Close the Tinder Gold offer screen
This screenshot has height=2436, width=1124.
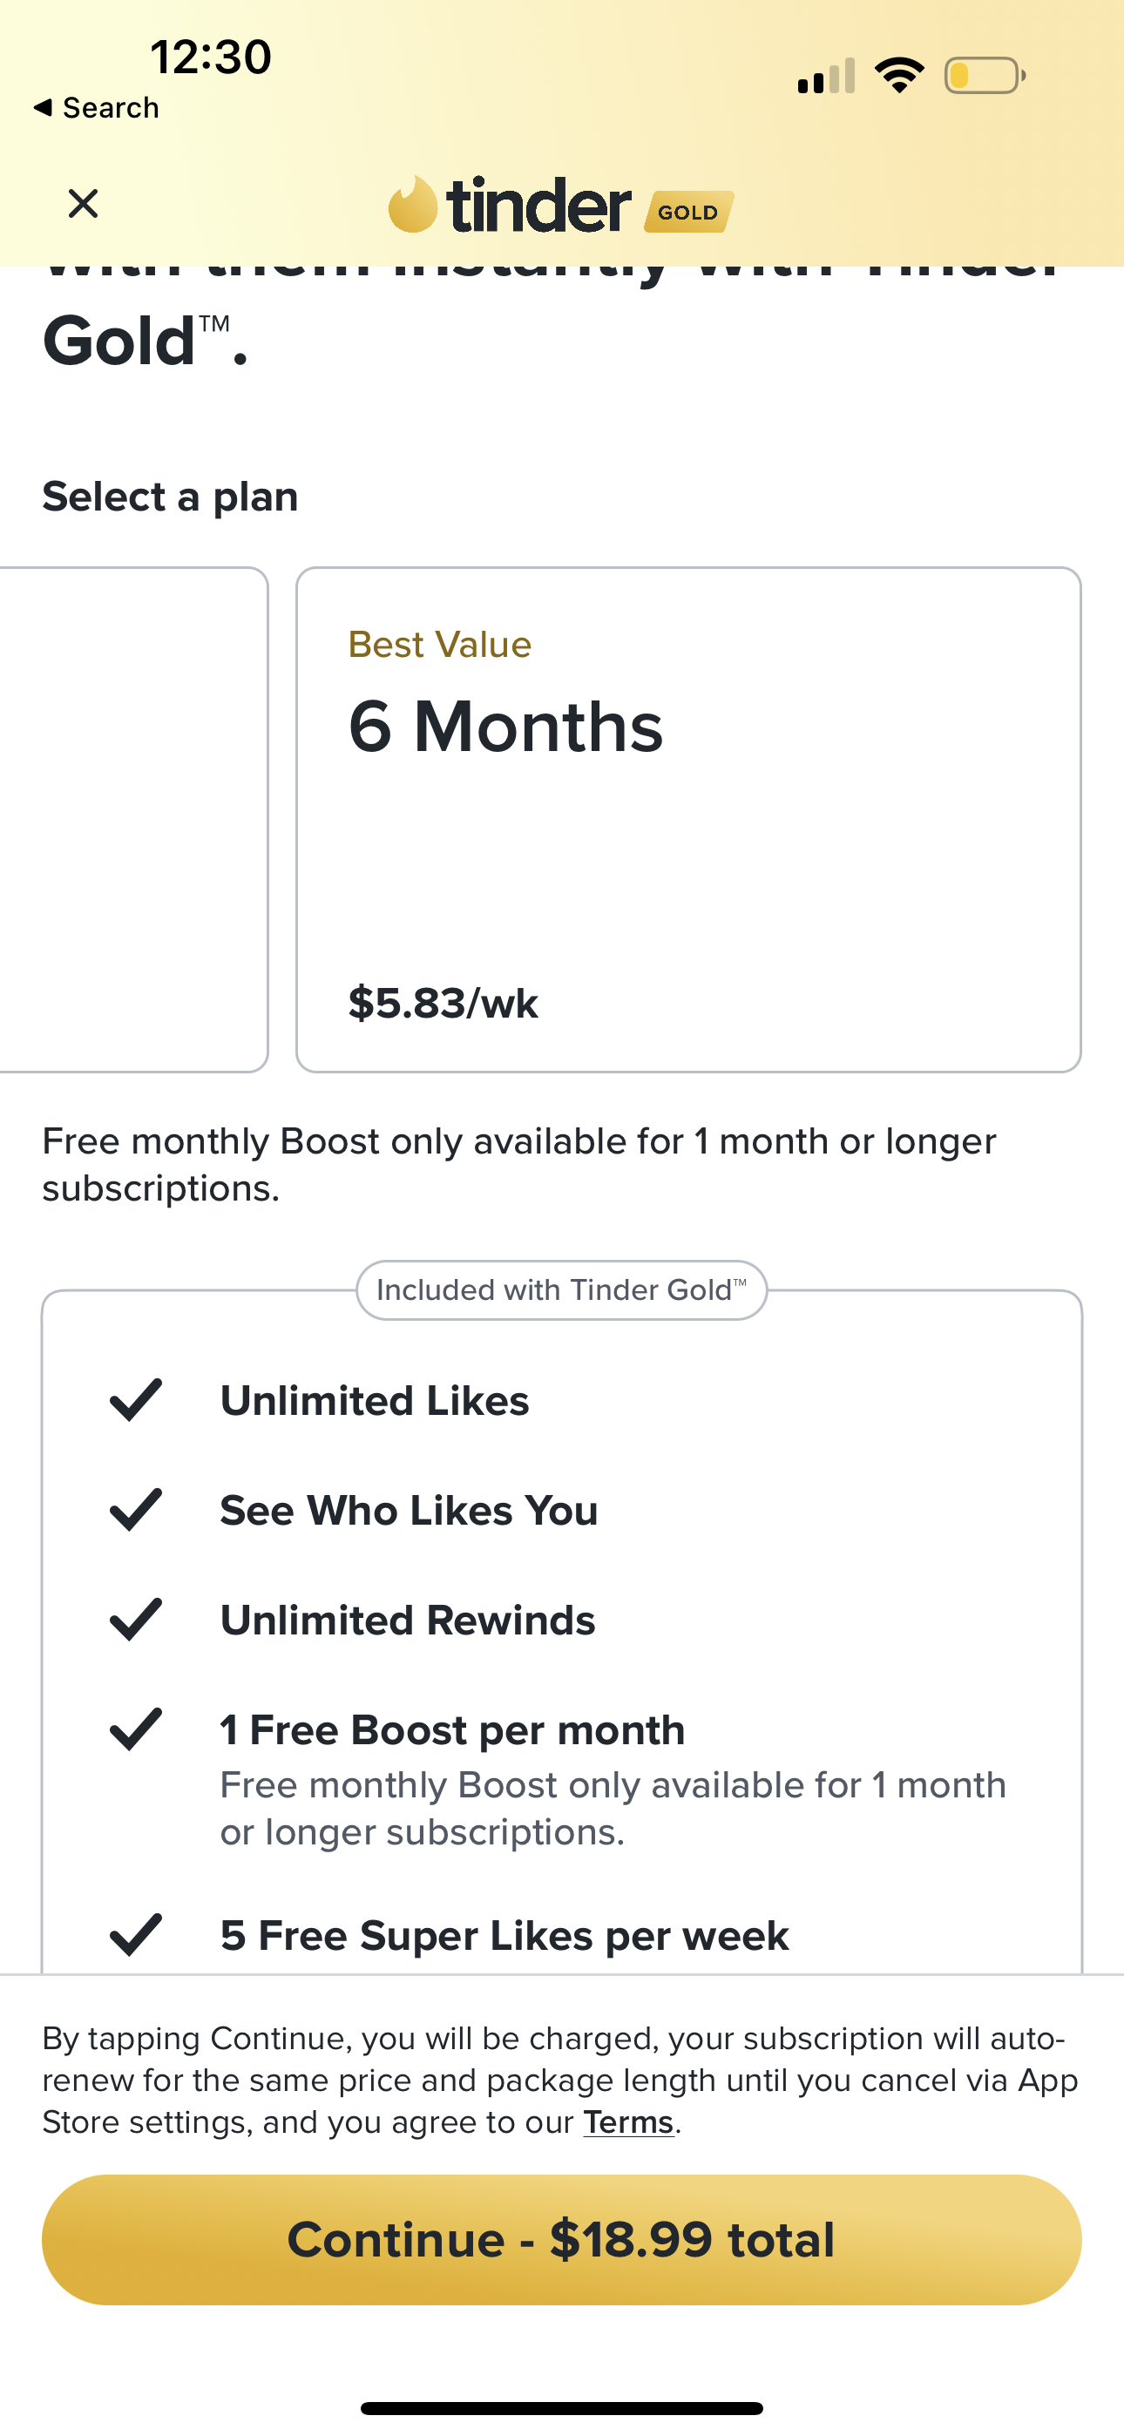click(84, 203)
